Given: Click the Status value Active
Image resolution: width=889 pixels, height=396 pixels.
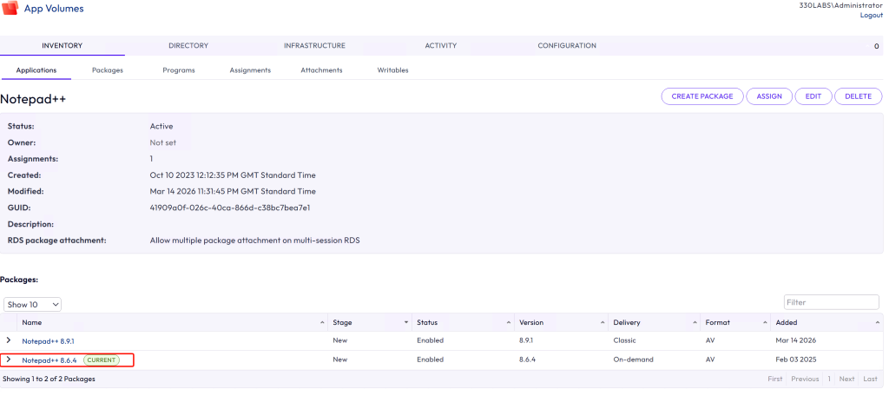Looking at the screenshot, I should tap(161, 126).
